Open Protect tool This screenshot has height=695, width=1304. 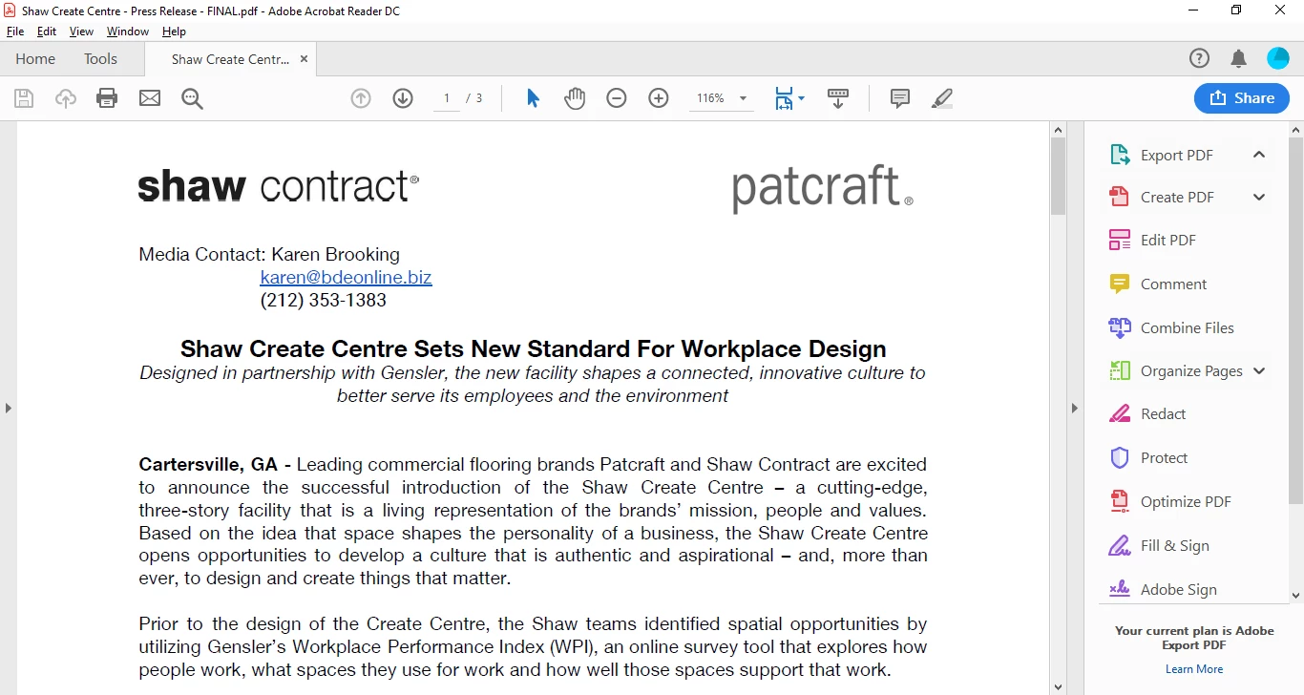coord(1164,457)
